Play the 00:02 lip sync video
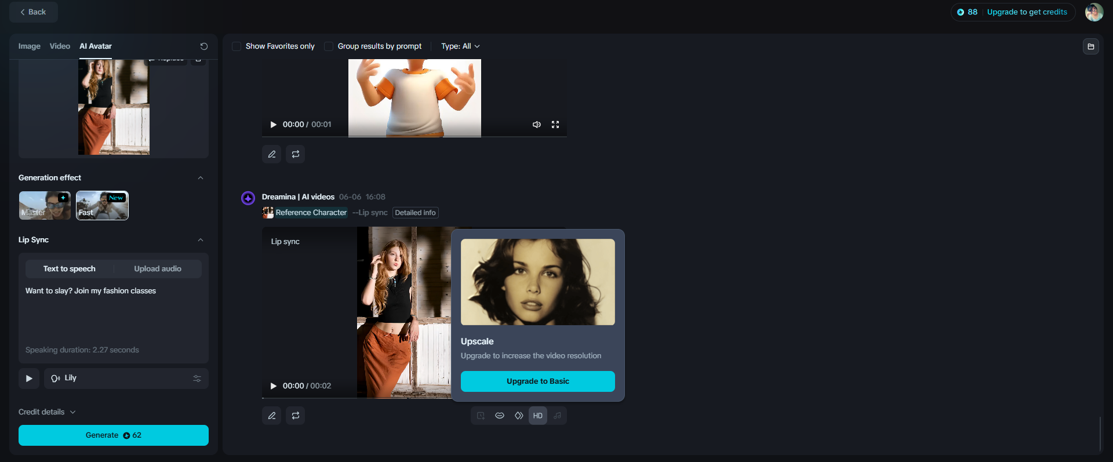This screenshot has height=462, width=1113. tap(274, 386)
